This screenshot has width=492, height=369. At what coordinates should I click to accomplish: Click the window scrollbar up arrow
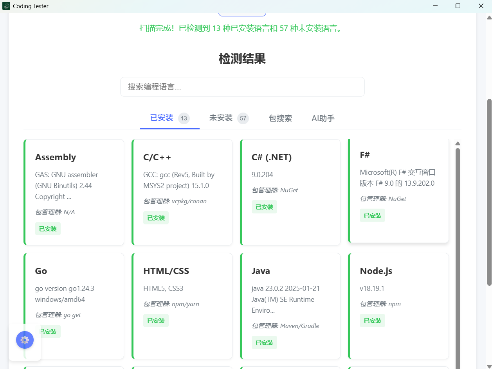click(x=489, y=18)
